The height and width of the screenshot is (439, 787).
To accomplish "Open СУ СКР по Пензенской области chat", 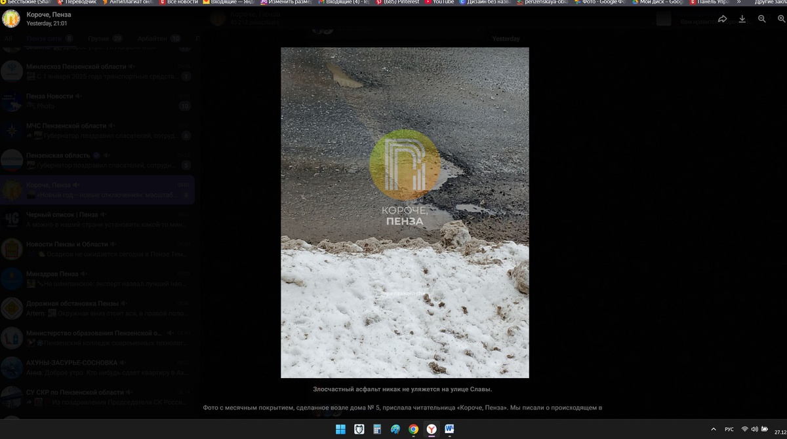I will (97, 396).
